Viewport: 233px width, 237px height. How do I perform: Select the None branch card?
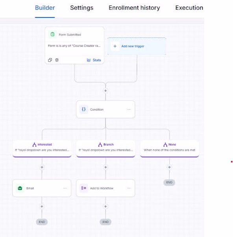click(x=170, y=149)
